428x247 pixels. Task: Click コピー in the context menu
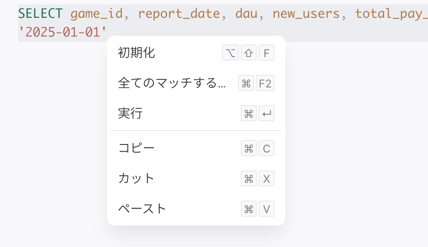[196, 148]
